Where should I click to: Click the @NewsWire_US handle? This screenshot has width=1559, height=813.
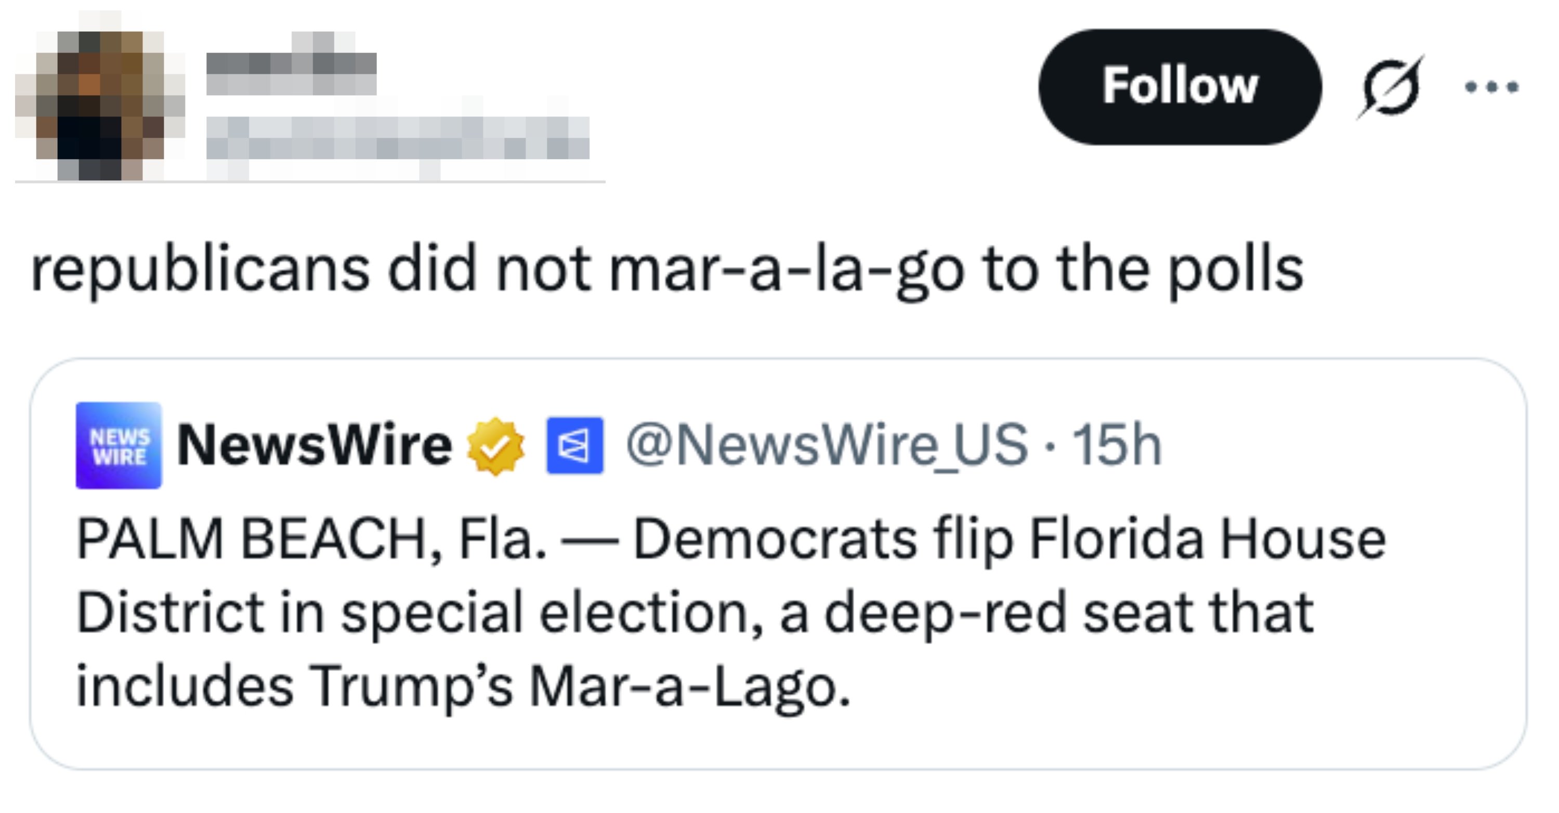pyautogui.click(x=827, y=445)
